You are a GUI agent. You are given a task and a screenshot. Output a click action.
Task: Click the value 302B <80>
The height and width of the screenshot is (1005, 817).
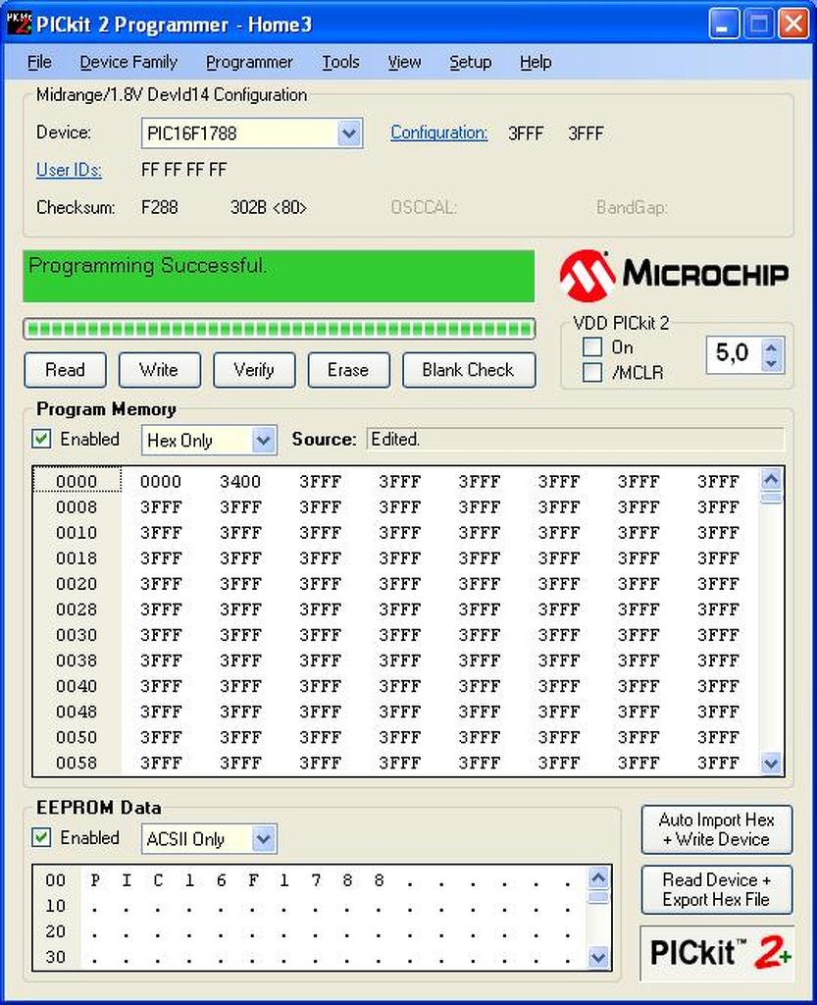(x=269, y=208)
